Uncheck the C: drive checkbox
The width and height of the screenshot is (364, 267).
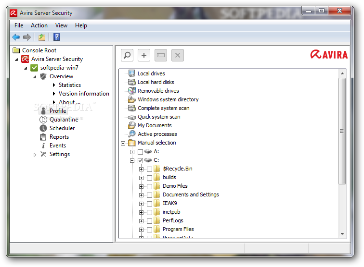point(140,160)
